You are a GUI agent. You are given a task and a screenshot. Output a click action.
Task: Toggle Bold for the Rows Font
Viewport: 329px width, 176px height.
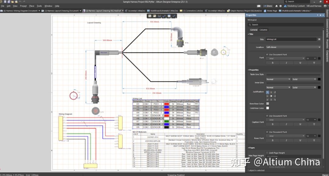tap(273, 140)
